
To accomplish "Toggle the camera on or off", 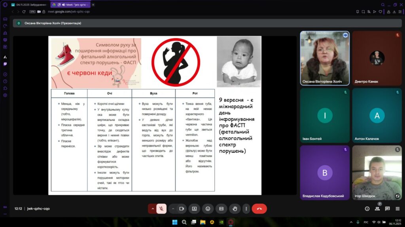I will pos(182,208).
